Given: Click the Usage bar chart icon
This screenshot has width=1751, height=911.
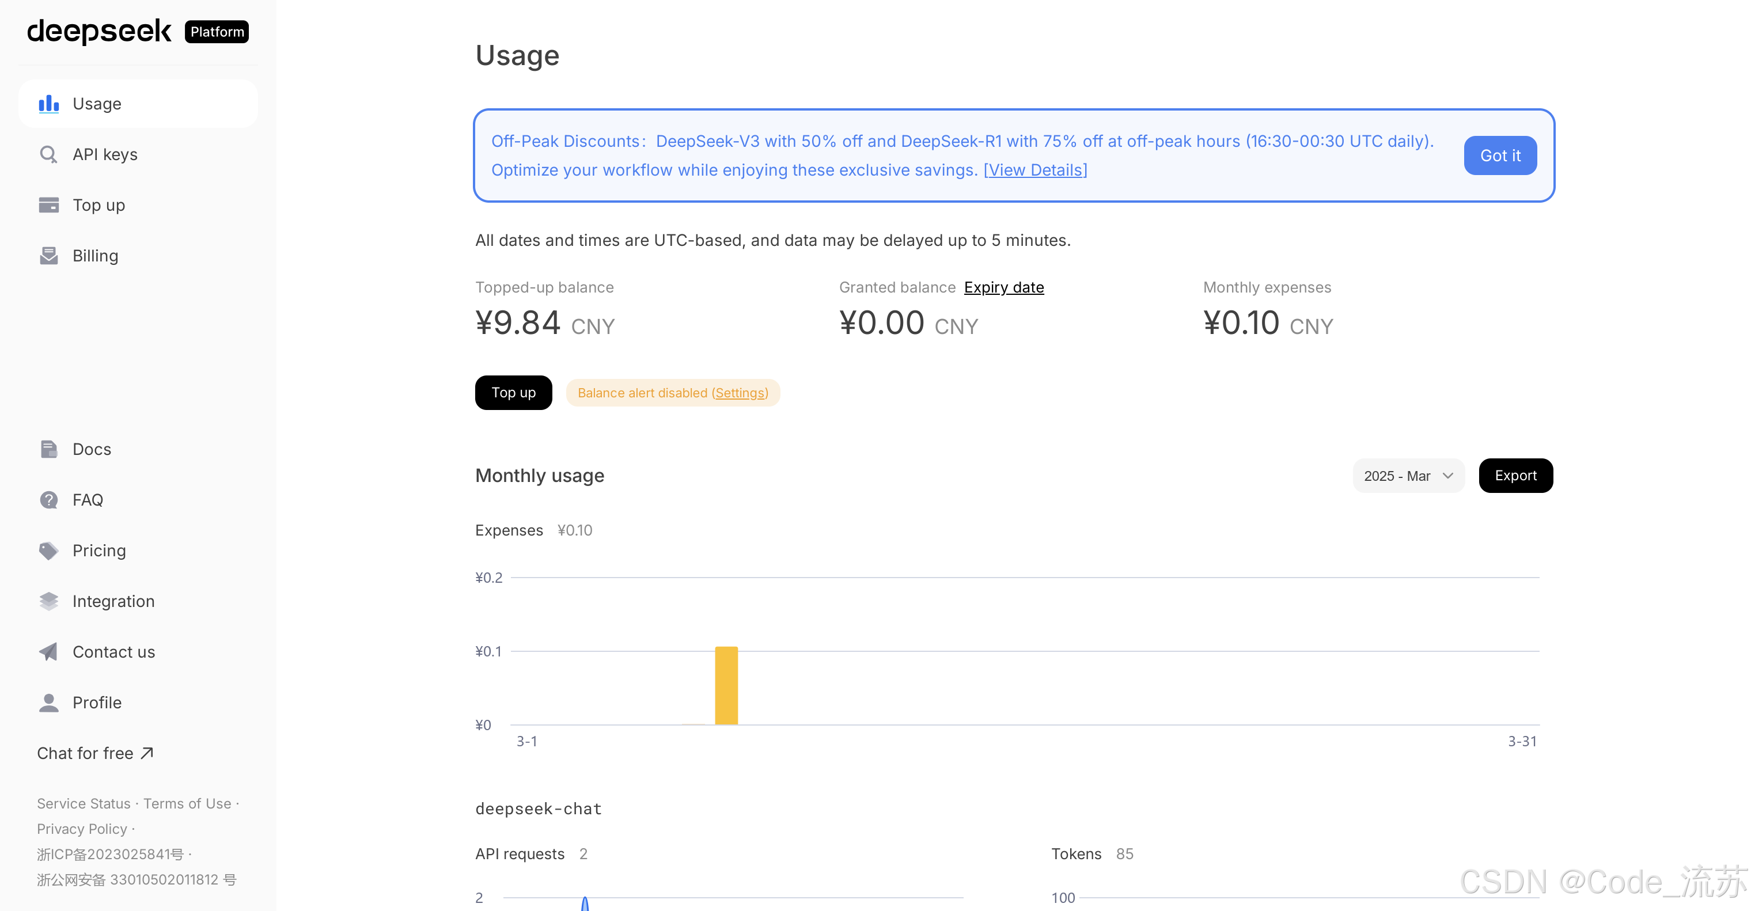Looking at the screenshot, I should pos(49,104).
